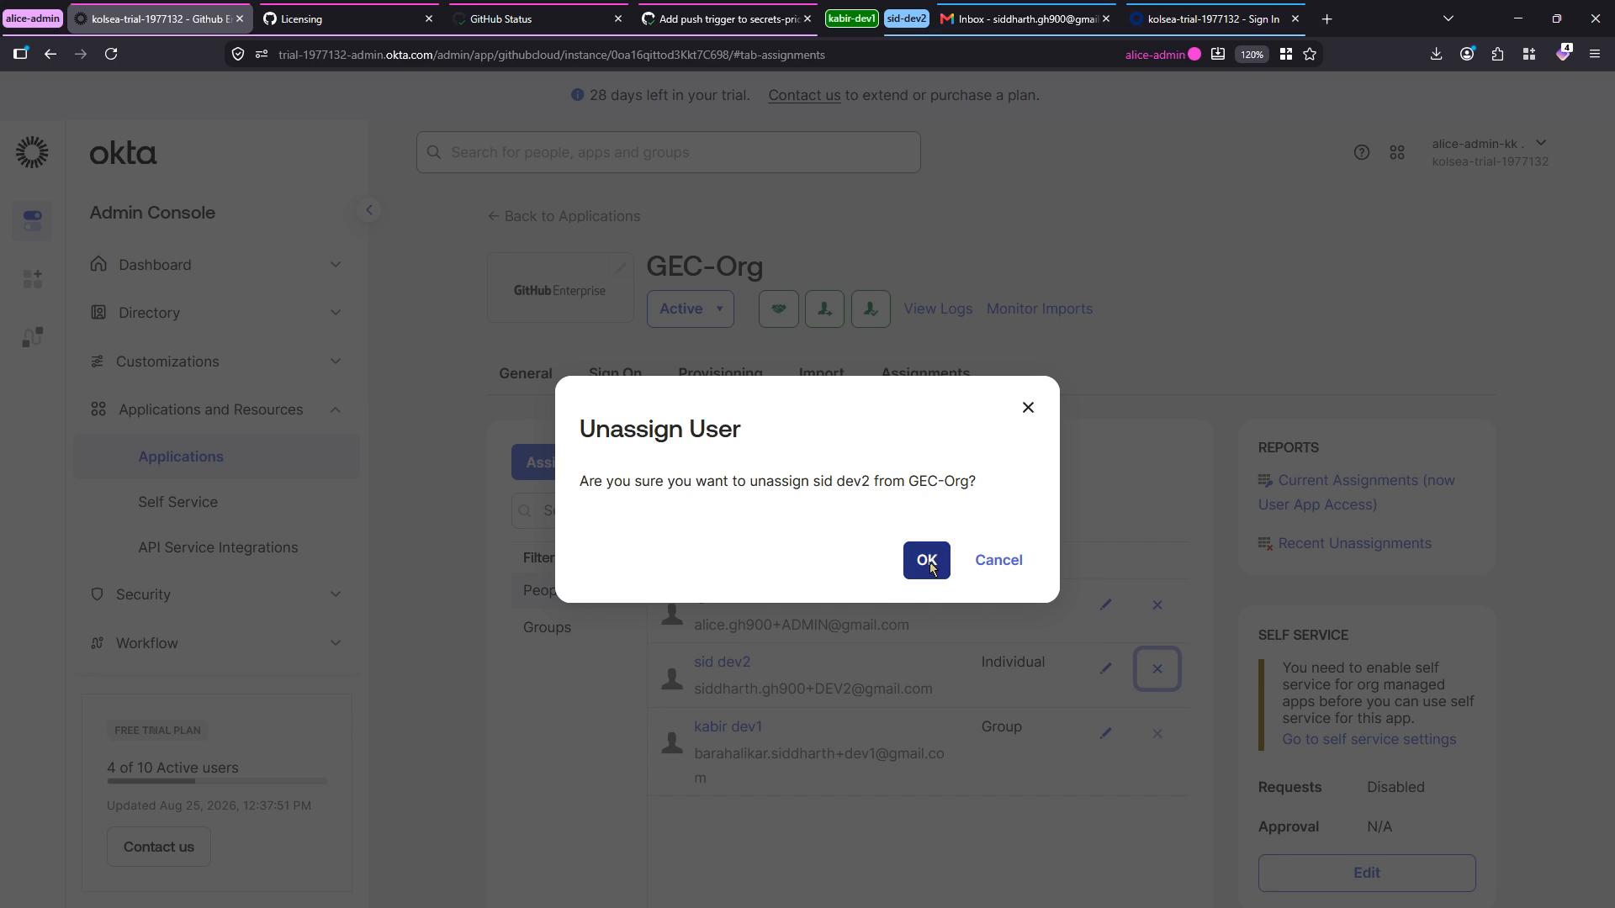Image resolution: width=1615 pixels, height=908 pixels.
Task: Click Back to Applications link
Action: (564, 216)
